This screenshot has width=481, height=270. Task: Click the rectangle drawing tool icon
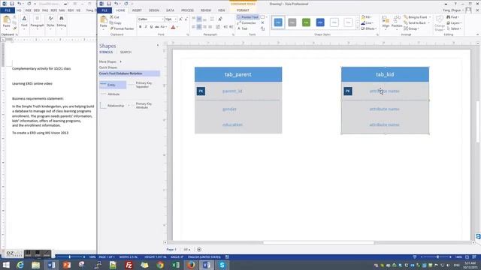[262, 17]
